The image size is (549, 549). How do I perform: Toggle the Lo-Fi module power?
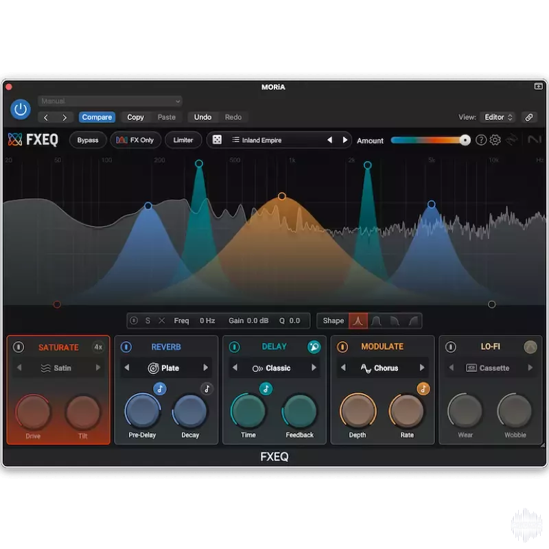[x=451, y=347]
